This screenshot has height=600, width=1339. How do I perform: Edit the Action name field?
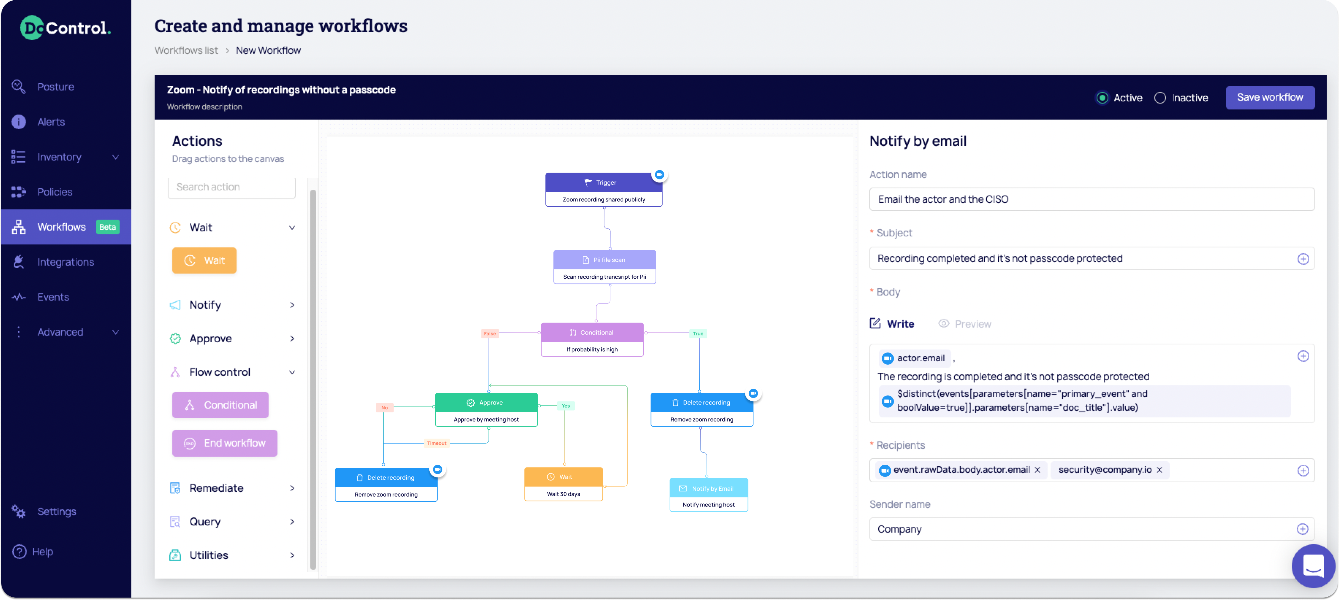coord(1091,199)
